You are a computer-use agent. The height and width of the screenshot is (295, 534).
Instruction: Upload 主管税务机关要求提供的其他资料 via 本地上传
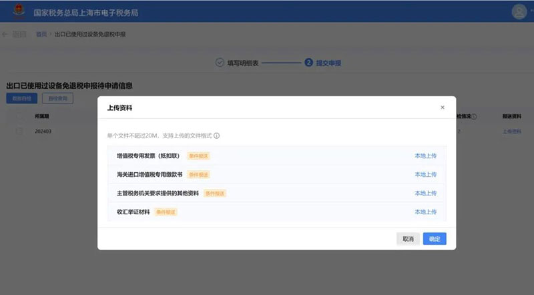coord(425,193)
